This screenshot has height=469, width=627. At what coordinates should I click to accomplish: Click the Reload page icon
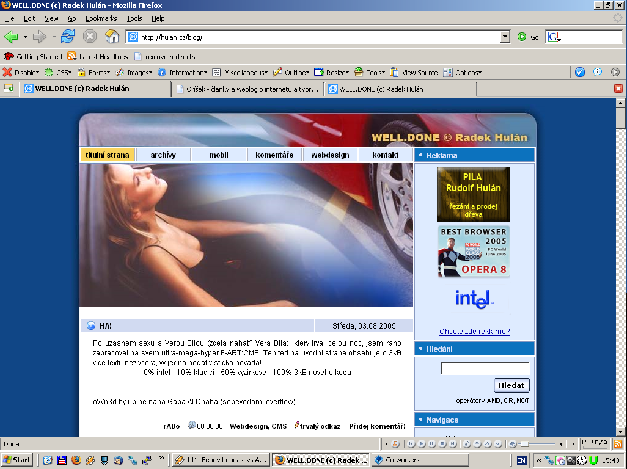tap(67, 37)
